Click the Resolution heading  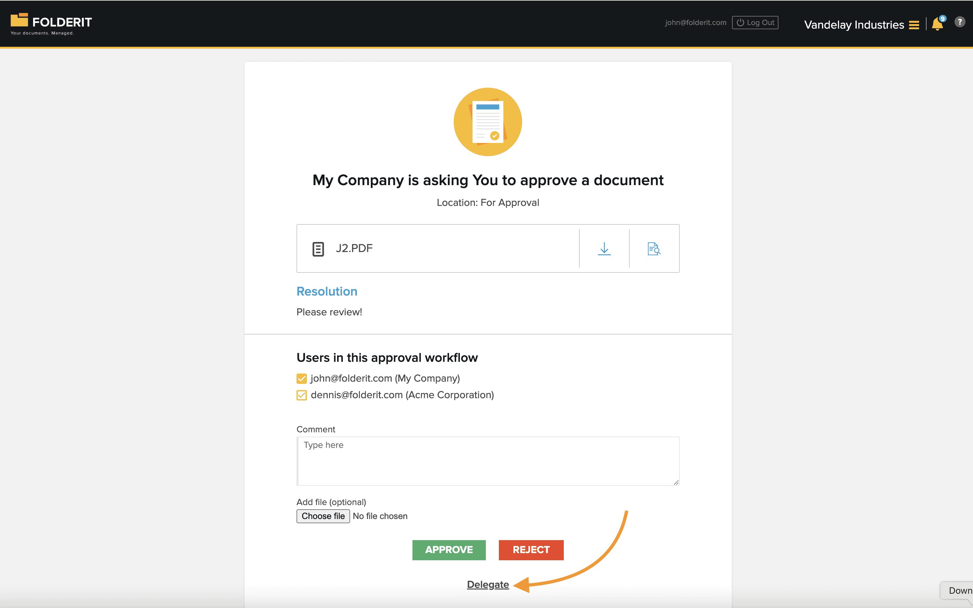(327, 291)
